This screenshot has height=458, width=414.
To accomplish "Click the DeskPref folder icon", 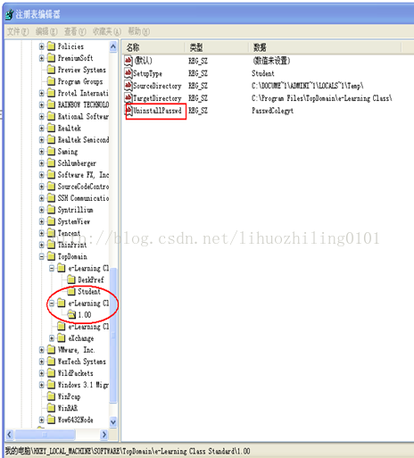I will point(71,279).
